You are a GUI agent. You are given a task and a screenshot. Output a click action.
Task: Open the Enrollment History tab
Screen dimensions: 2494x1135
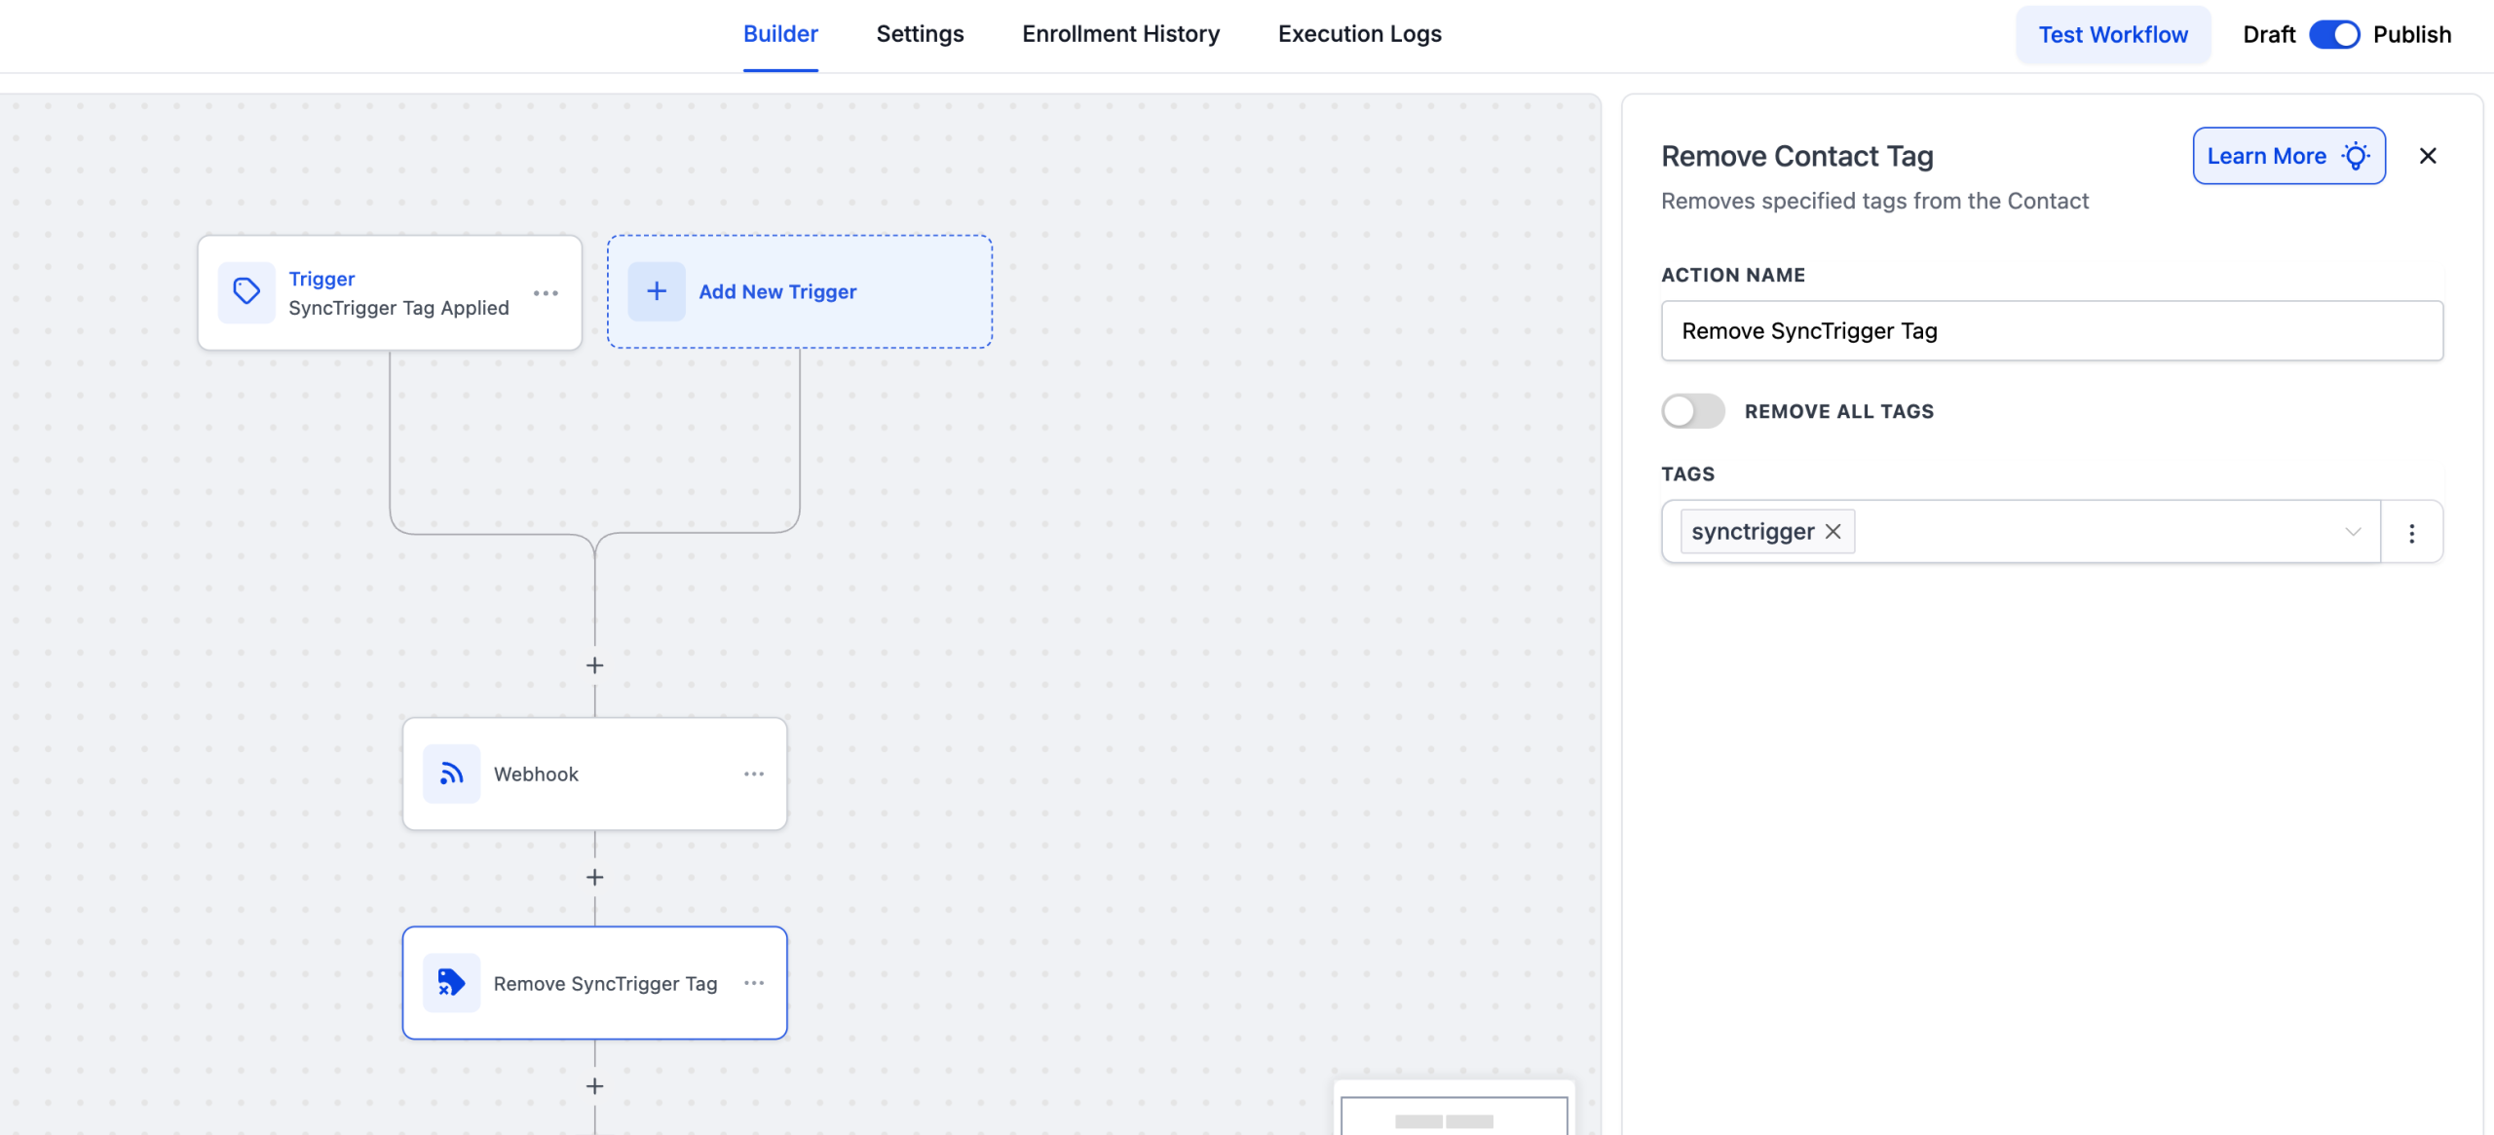click(x=1120, y=34)
